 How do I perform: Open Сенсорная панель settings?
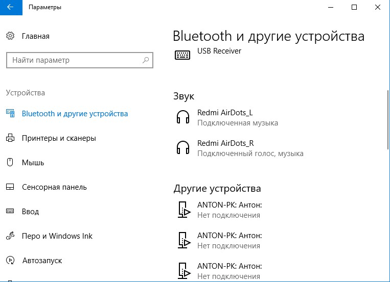point(54,187)
